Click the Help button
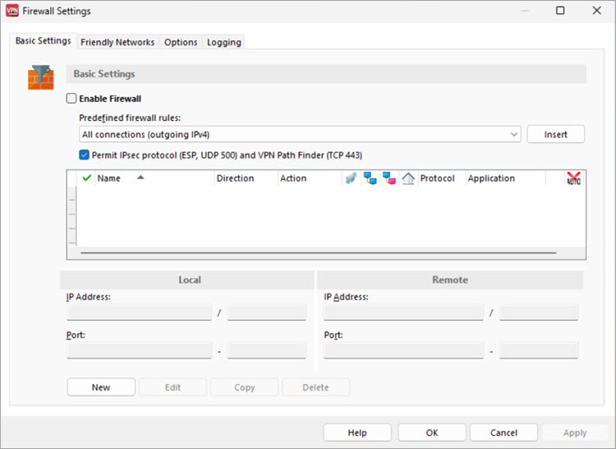The height and width of the screenshot is (449, 616). [x=357, y=433]
